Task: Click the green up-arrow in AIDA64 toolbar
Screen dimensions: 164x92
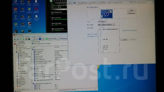Action: (x=21, y=39)
